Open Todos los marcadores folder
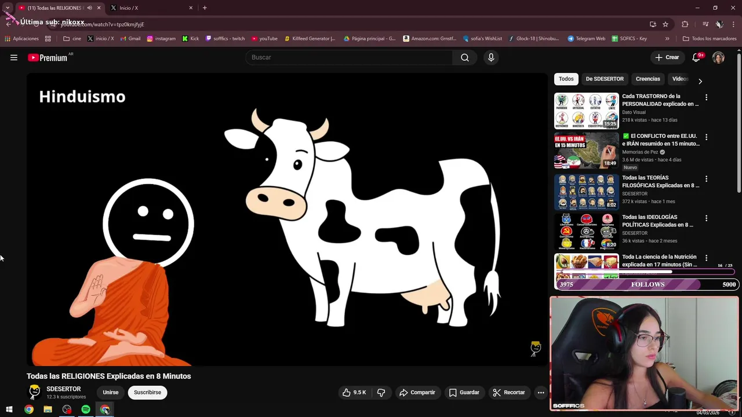742x417 pixels. coord(710,39)
